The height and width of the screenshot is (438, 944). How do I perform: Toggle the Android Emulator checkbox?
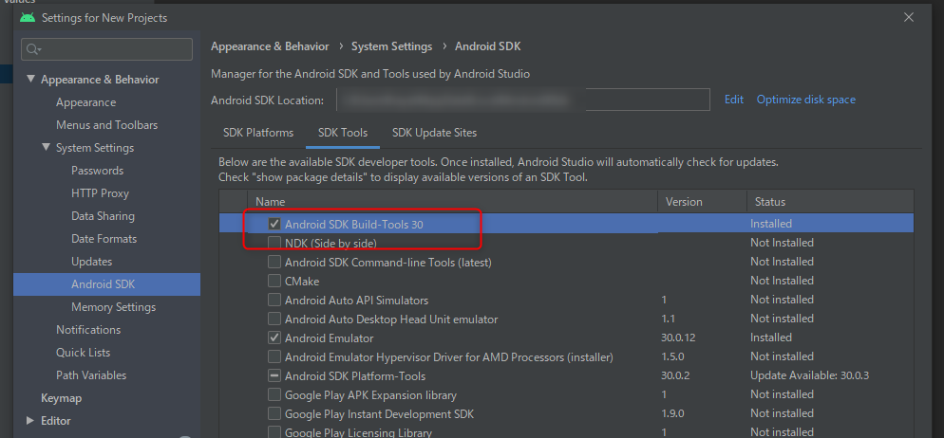pos(274,338)
